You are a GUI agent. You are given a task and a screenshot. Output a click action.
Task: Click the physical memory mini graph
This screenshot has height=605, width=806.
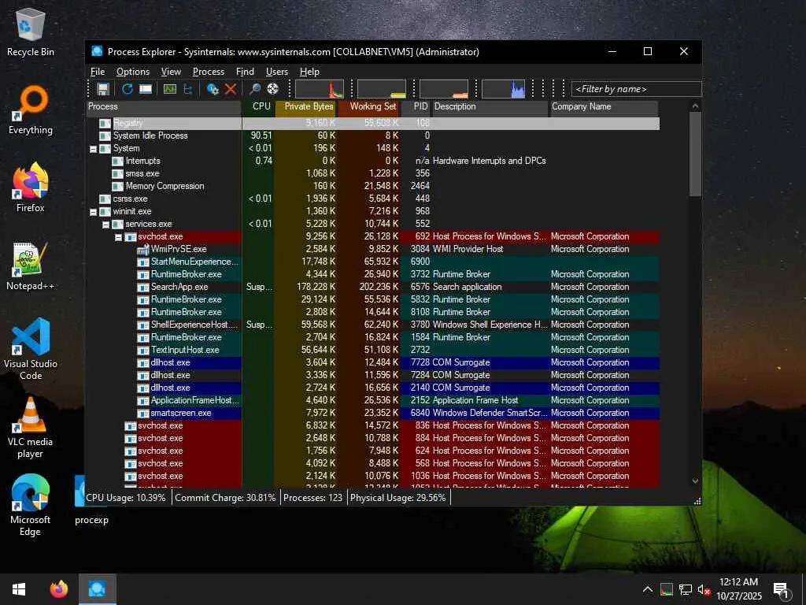pos(444,89)
